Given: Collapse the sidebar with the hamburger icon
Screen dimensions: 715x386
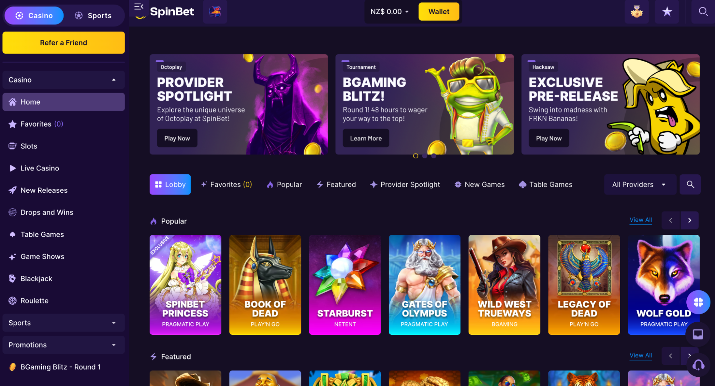Looking at the screenshot, I should [139, 7].
